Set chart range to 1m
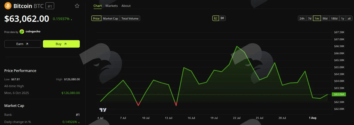The height and width of the screenshot is (125, 354). (x=317, y=18)
